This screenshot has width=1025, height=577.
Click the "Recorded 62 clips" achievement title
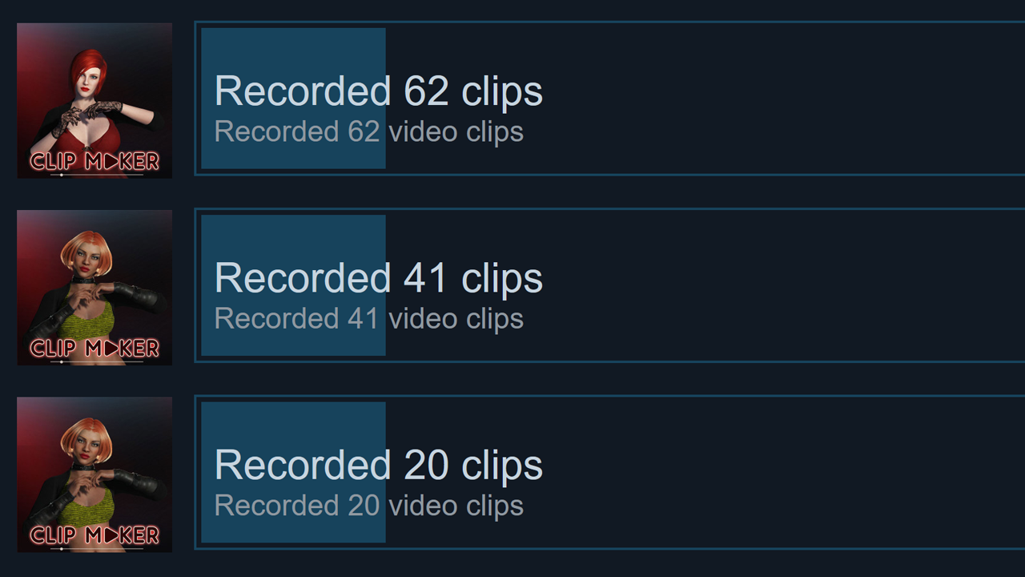pyautogui.click(x=379, y=91)
